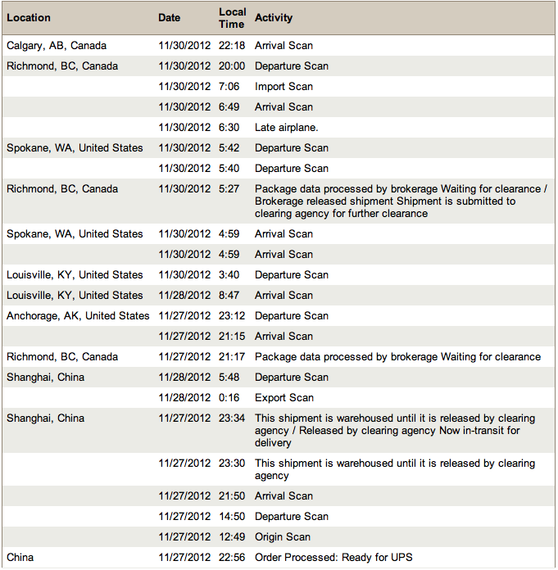The height and width of the screenshot is (570, 558).
Task: Click the Local Time column header
Action: tap(232, 18)
